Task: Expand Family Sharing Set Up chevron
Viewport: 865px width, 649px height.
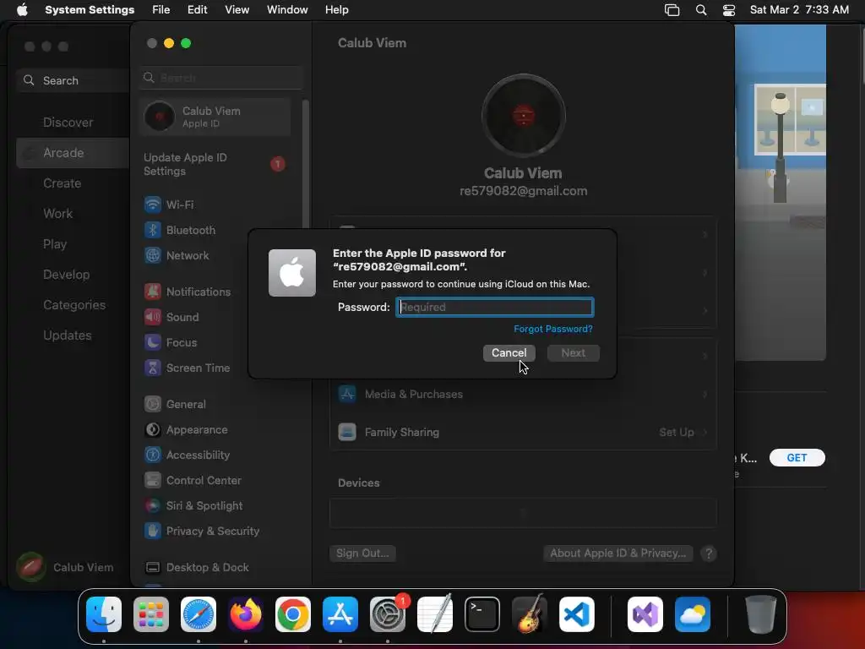Action: point(705,432)
